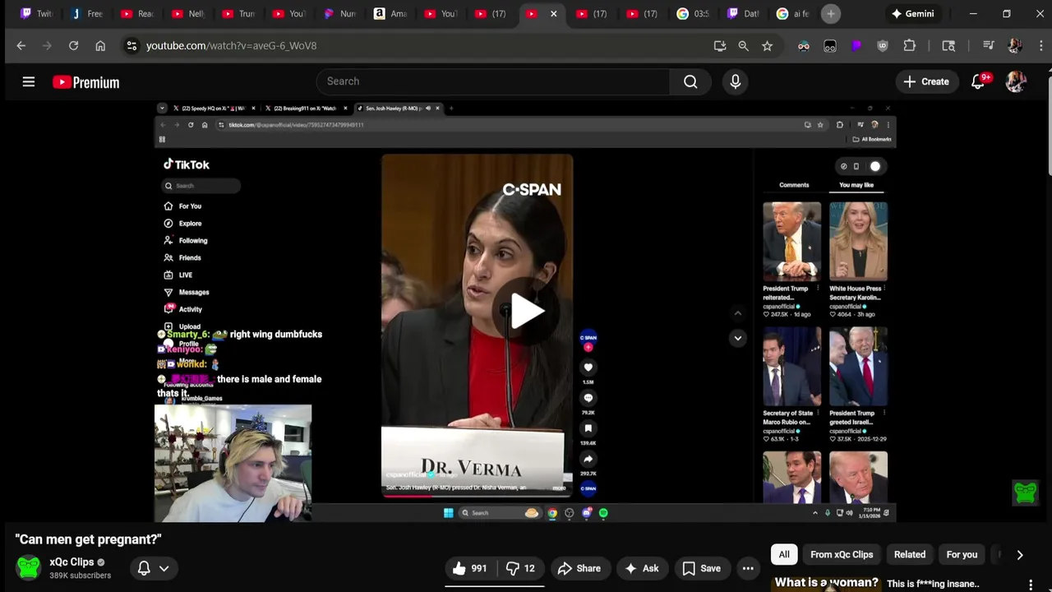Select the All filter chip
Screen dimensions: 1052x592
coord(784,554)
